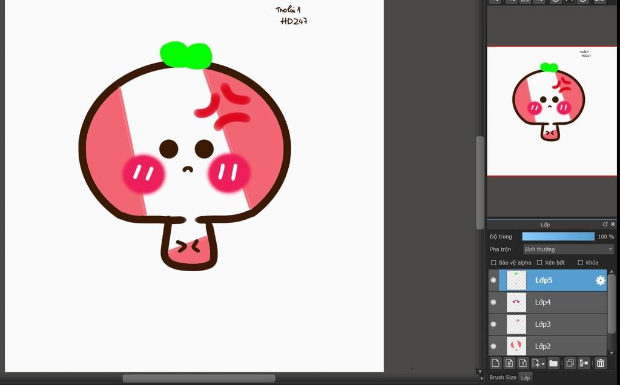The height and width of the screenshot is (385, 620).
Task: Delete the selected layer with trash icon
Action: (601, 363)
